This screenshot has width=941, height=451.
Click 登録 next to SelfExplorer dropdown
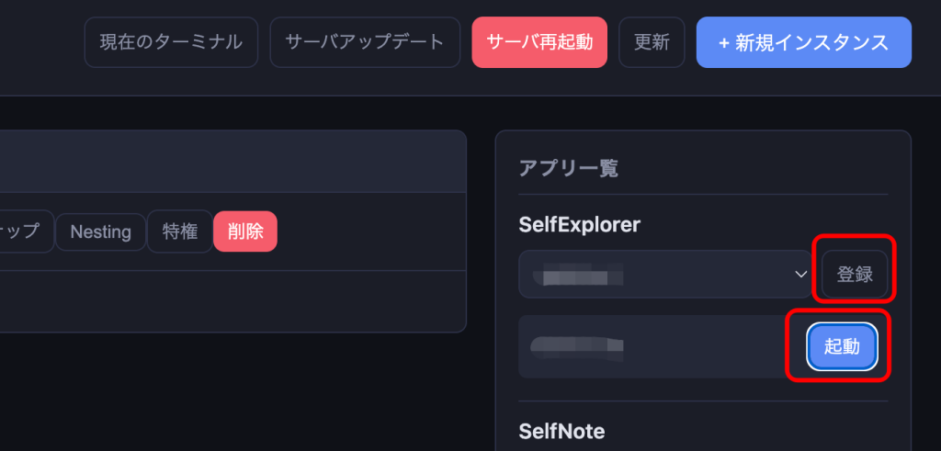tap(855, 275)
